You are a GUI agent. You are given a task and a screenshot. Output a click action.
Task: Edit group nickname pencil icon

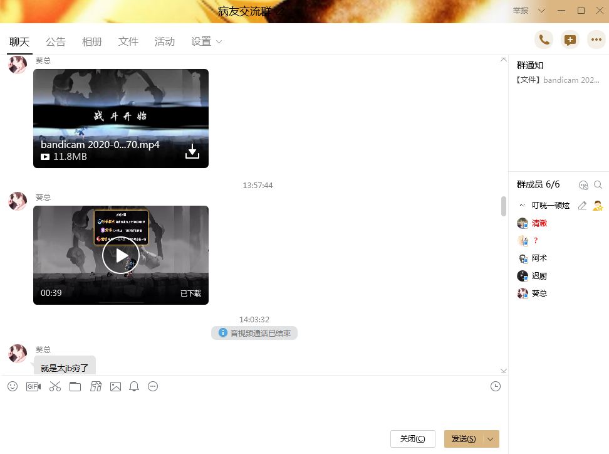582,206
